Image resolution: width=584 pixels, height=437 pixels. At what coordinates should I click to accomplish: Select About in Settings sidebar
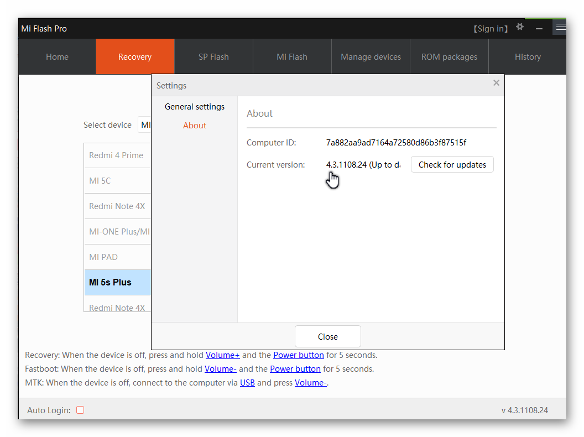(x=195, y=126)
